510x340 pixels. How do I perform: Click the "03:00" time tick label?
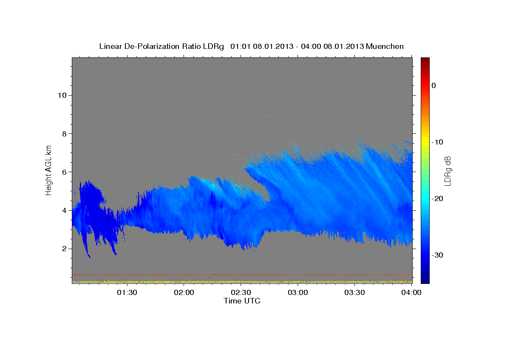coord(298,292)
